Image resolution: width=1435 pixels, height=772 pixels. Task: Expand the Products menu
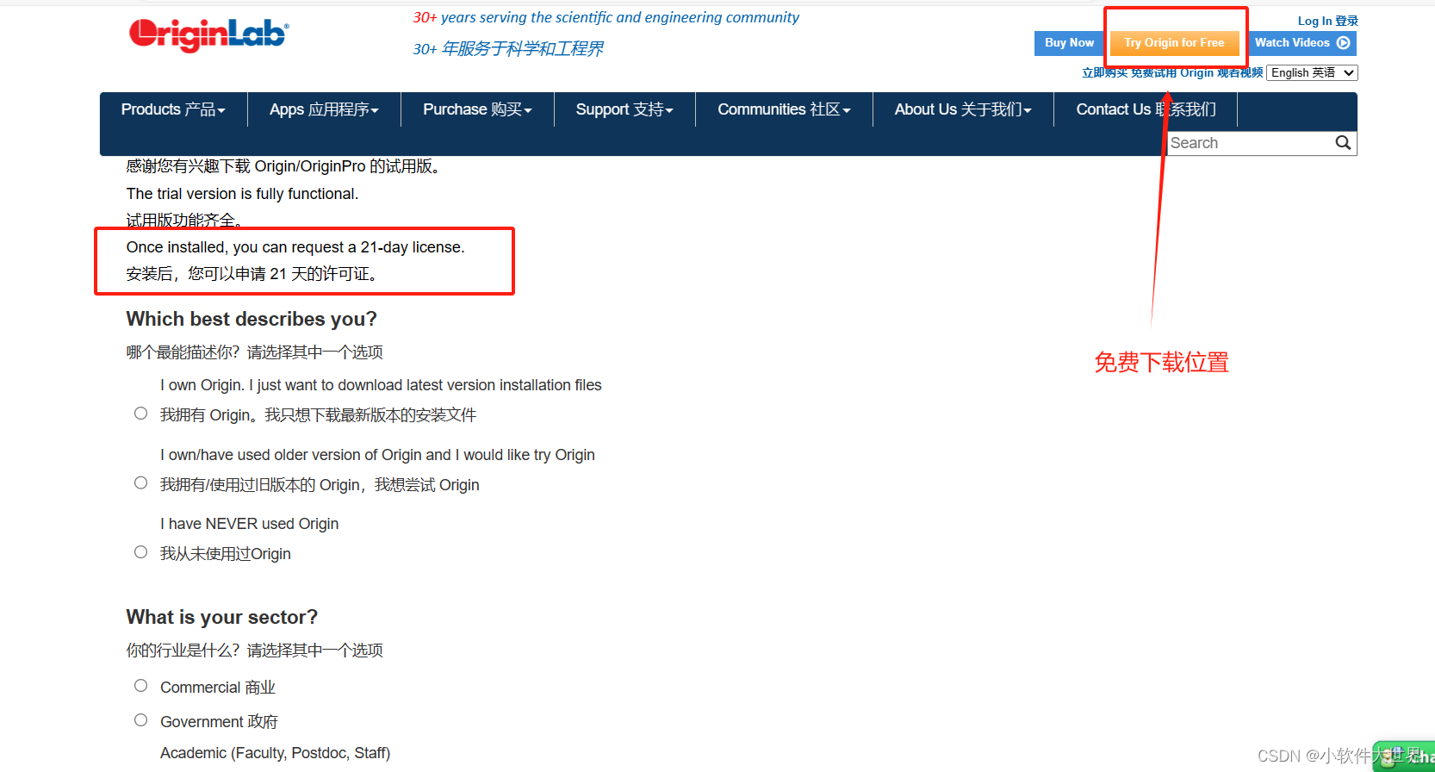pyautogui.click(x=173, y=109)
